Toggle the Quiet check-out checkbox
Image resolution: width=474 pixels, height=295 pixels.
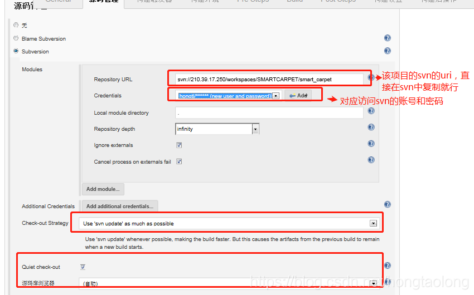click(x=83, y=267)
